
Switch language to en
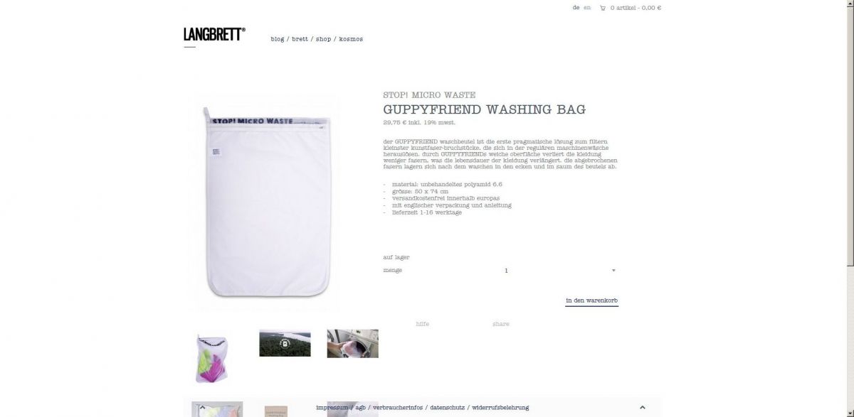point(587,7)
